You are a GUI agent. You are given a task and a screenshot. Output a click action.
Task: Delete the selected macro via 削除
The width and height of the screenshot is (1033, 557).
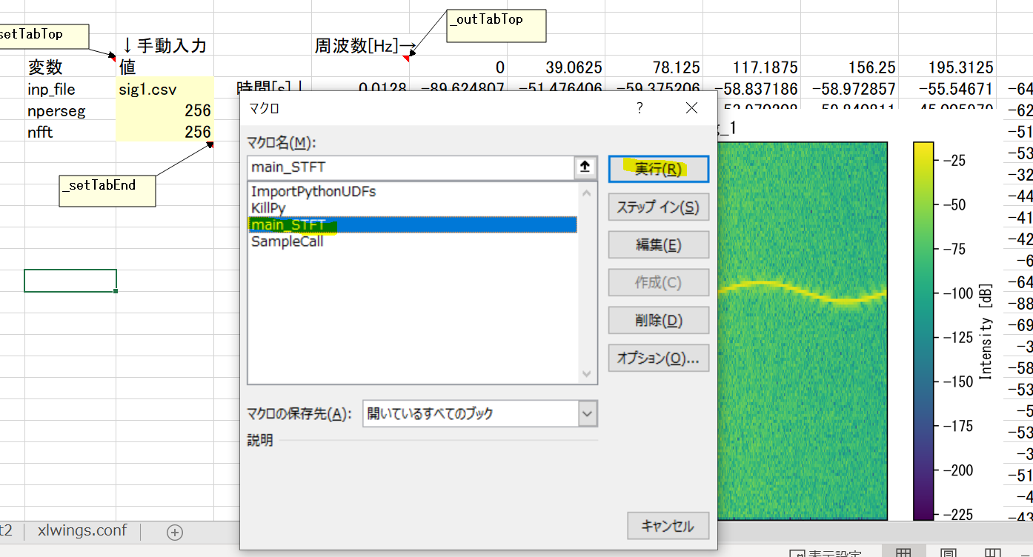point(658,320)
